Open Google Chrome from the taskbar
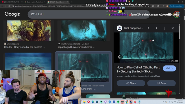 (127, 102)
